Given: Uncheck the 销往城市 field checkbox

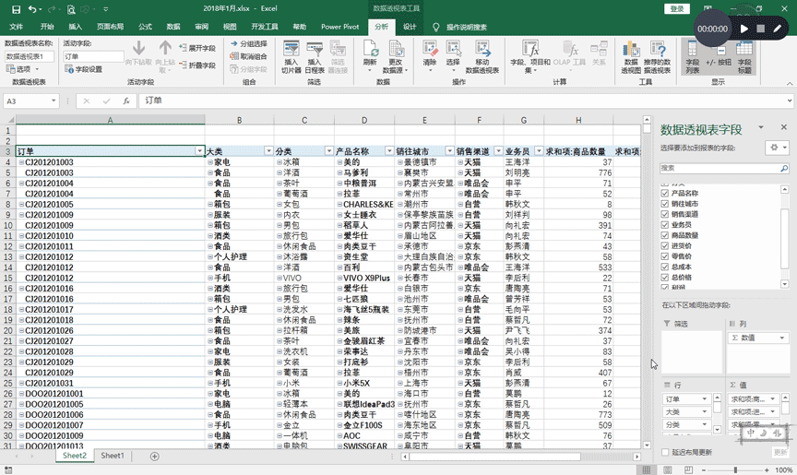Looking at the screenshot, I should 664,204.
